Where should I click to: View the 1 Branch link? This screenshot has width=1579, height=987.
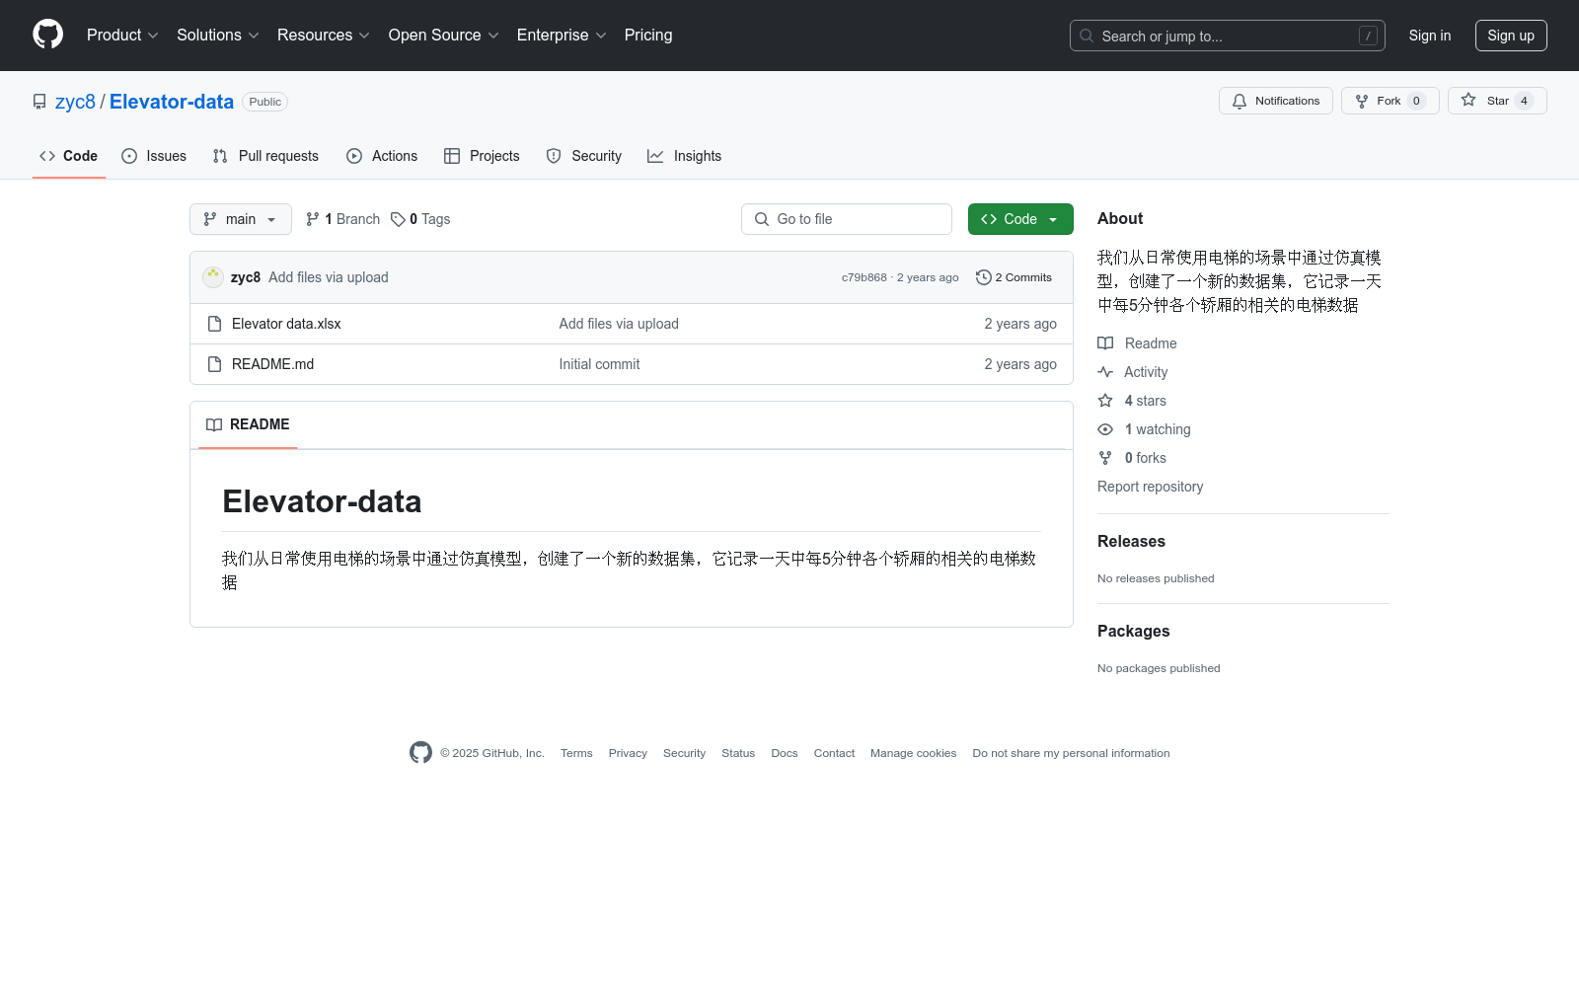342,219
